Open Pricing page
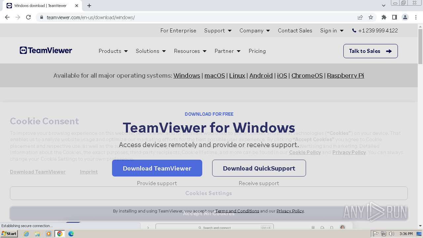Image resolution: width=423 pixels, height=238 pixels. [x=257, y=51]
